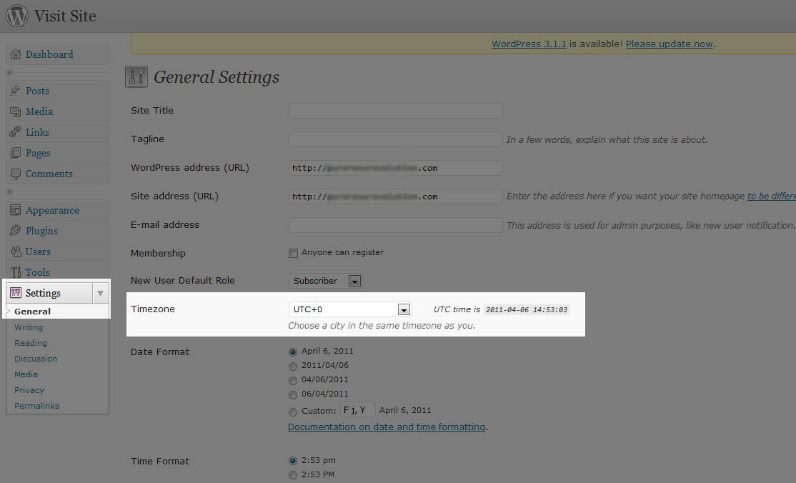
Task: Click the Media icon in sidebar
Action: pos(16,112)
